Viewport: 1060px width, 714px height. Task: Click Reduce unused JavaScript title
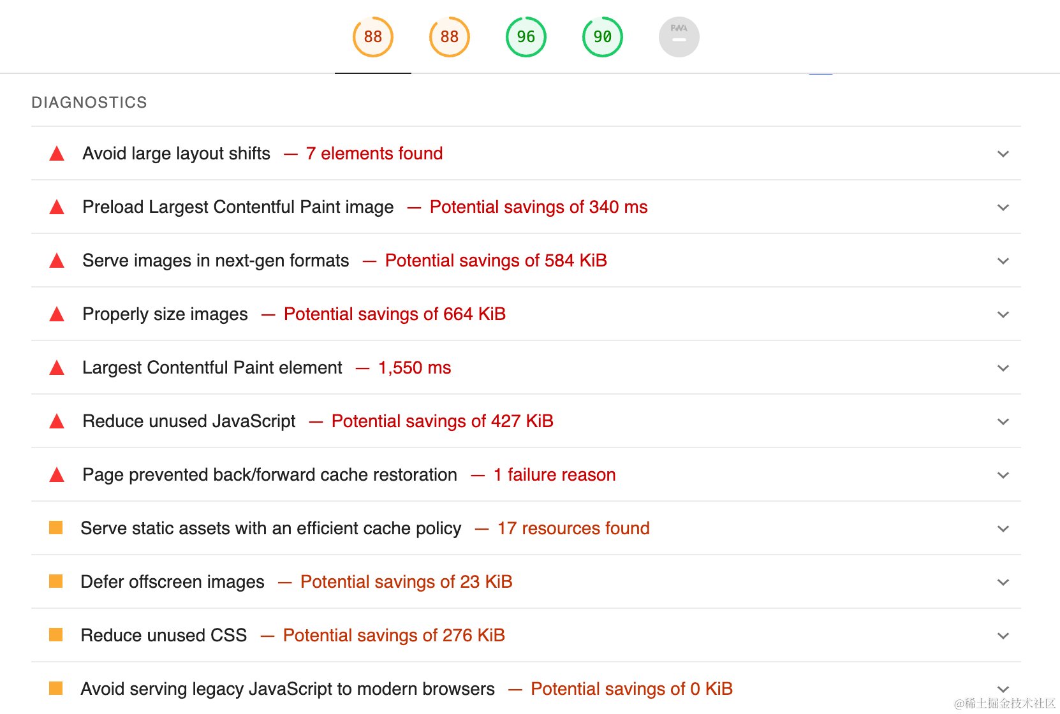189,421
